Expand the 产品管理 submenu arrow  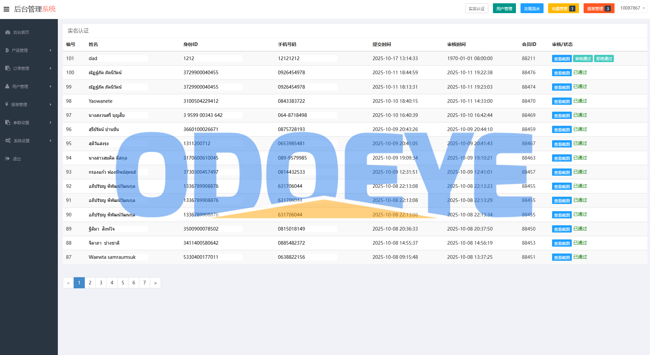[50, 50]
